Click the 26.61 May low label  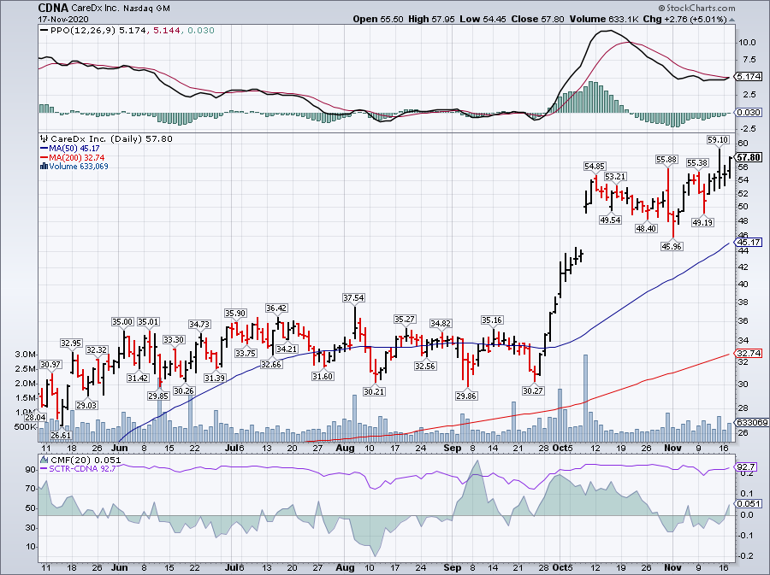click(61, 435)
